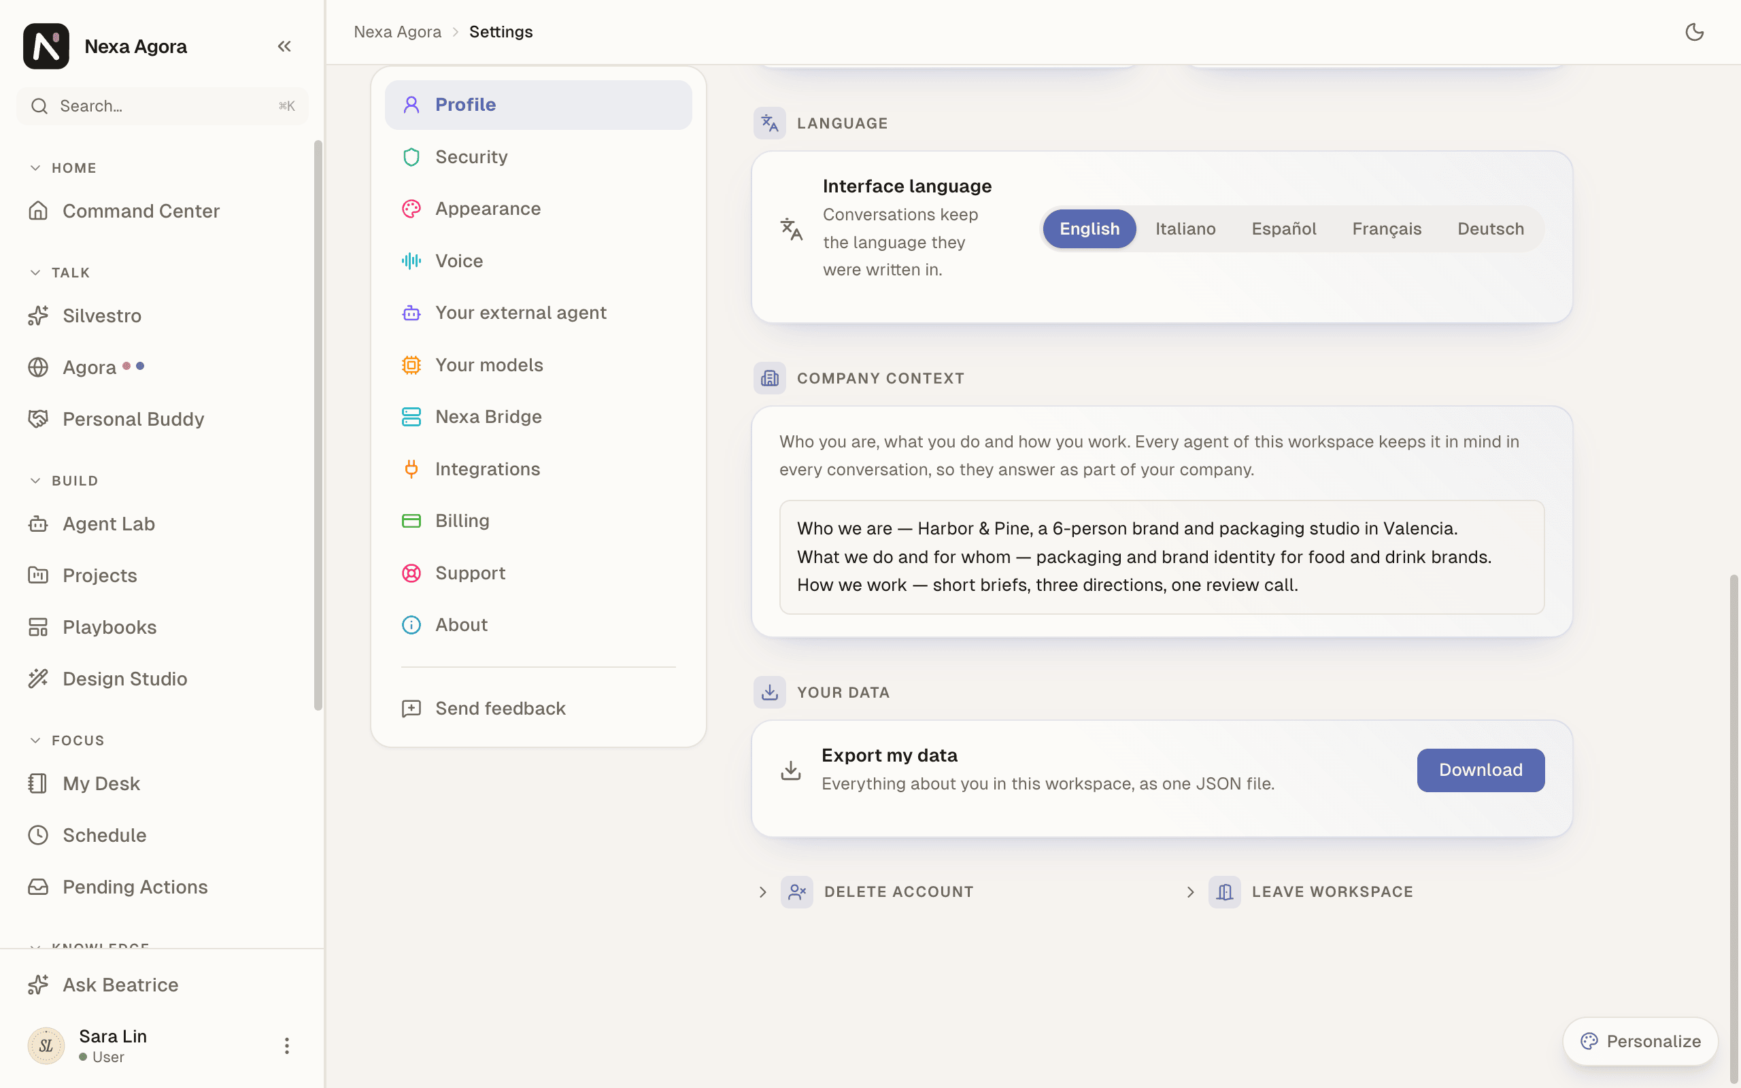Download my data export
Viewport: 1741px width, 1088px height.
pyautogui.click(x=1481, y=770)
